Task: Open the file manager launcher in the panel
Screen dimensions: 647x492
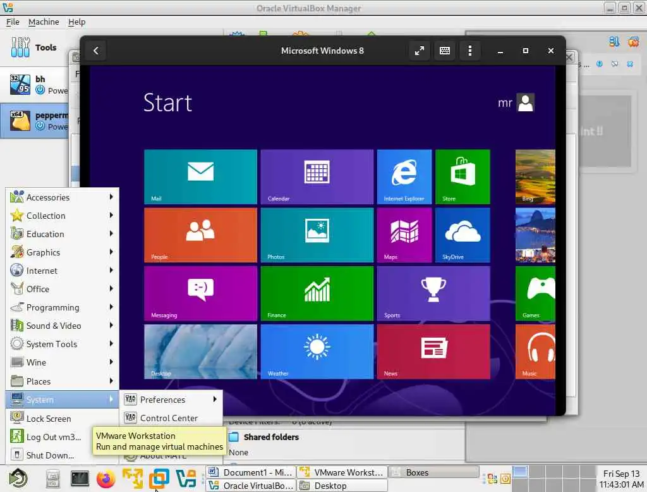Action: click(53, 479)
